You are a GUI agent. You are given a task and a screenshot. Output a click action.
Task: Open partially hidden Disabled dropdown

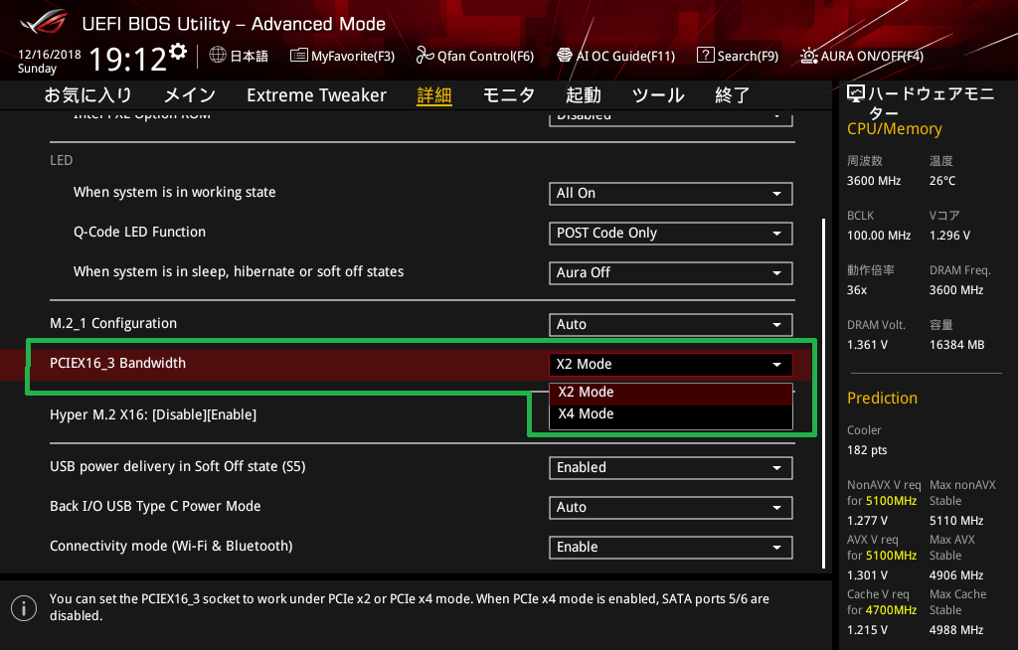click(x=671, y=118)
